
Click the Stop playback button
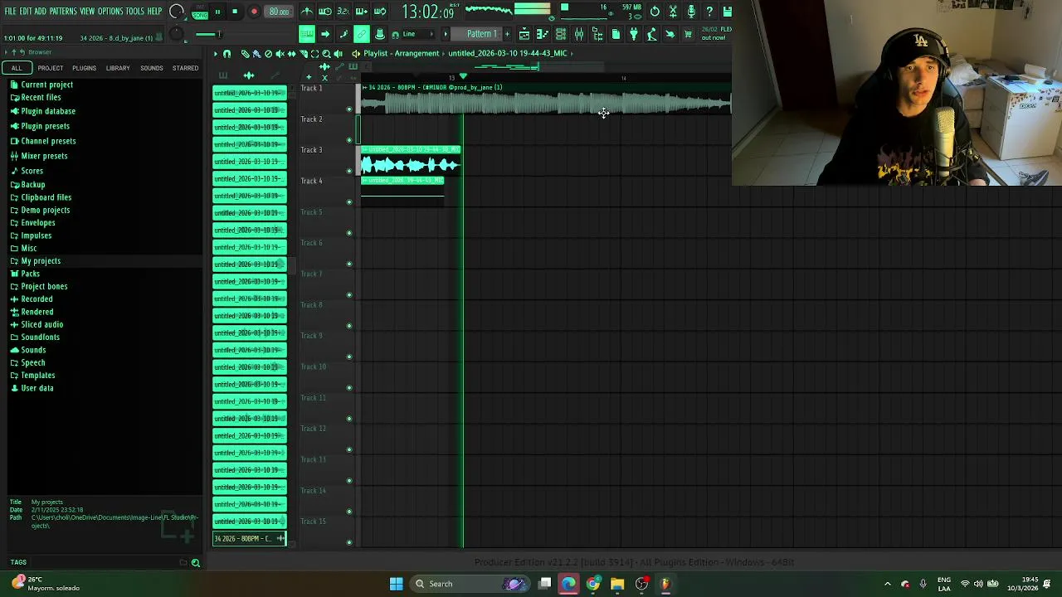[235, 12]
